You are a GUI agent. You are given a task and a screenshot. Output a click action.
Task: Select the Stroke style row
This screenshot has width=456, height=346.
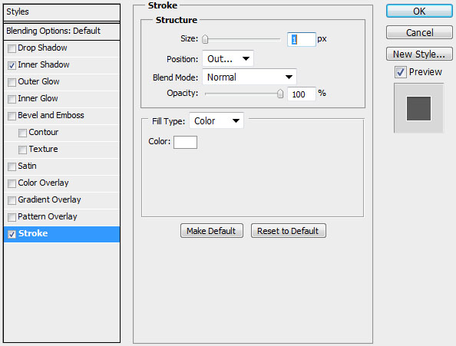click(61, 234)
